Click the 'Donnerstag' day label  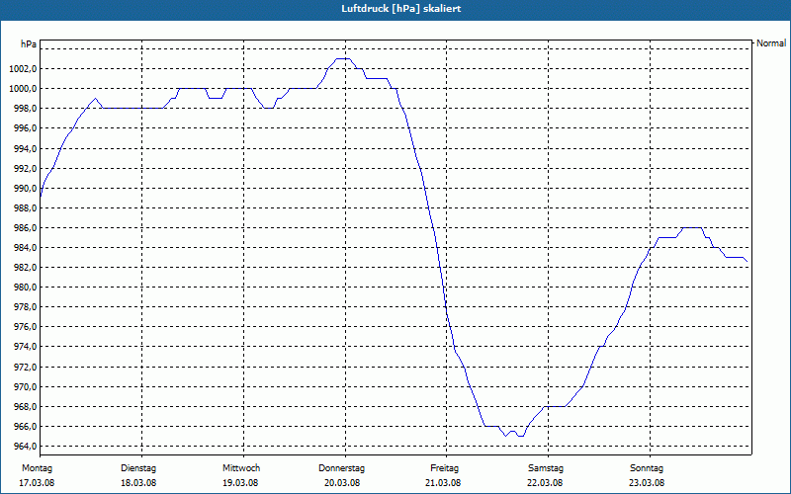click(x=341, y=468)
